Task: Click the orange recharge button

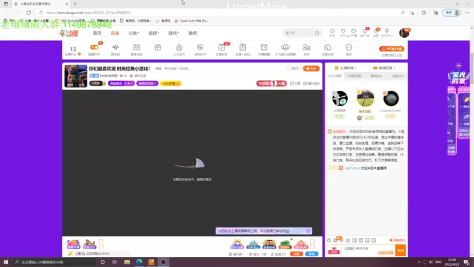Action: point(296,254)
